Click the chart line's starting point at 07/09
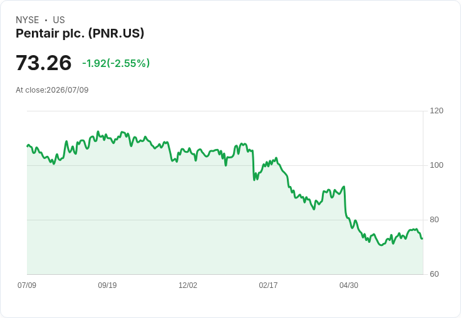The image size is (461, 318). click(x=28, y=146)
